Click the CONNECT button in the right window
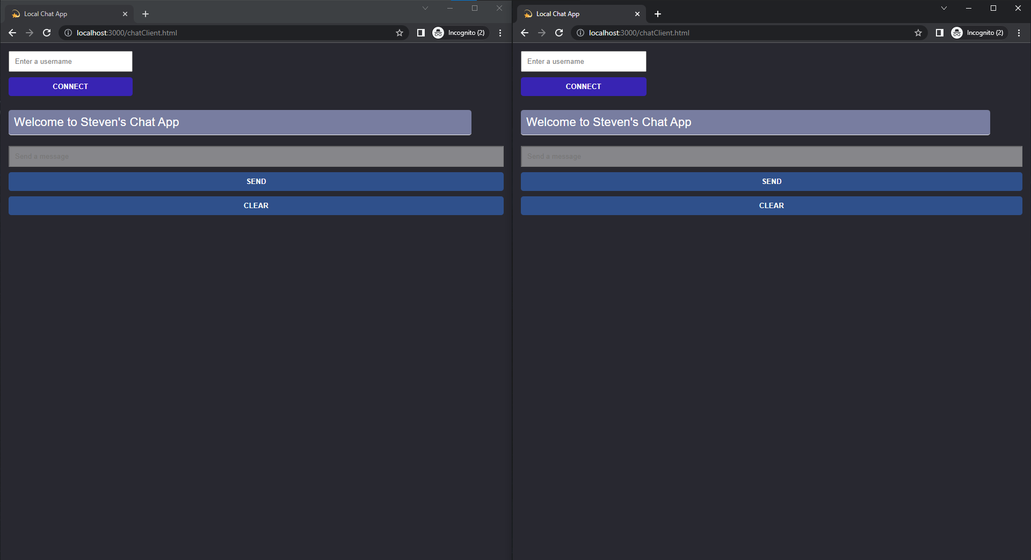The width and height of the screenshot is (1031, 560). 584,86
